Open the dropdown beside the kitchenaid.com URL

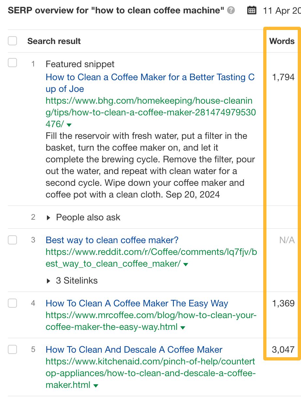click(x=95, y=385)
